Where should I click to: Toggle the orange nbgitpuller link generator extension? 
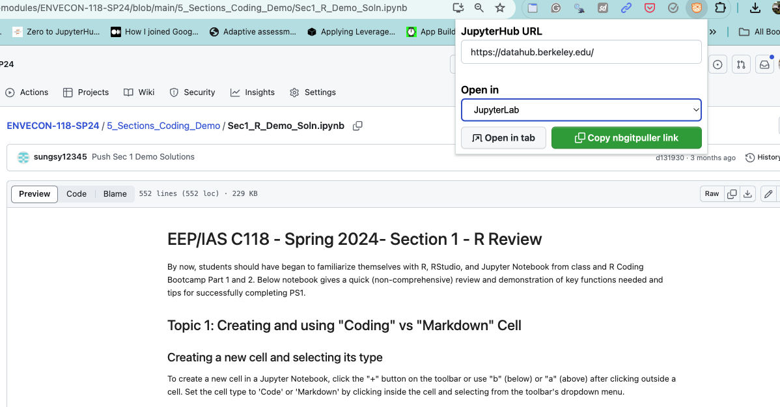pyautogui.click(x=697, y=7)
